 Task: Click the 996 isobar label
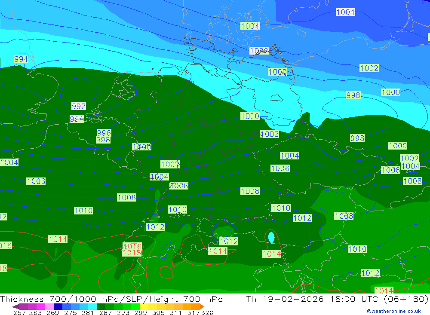click(104, 133)
